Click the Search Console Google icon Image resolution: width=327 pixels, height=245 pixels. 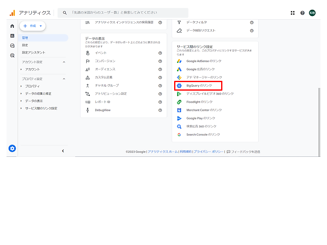179,135
